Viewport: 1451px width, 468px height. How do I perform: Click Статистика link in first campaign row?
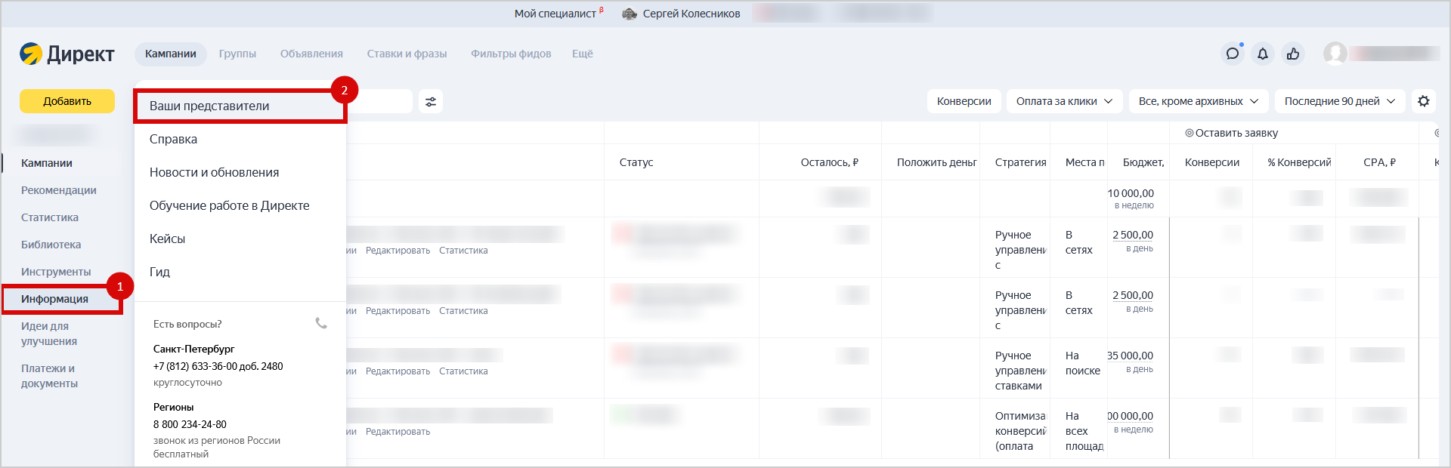coord(463,251)
